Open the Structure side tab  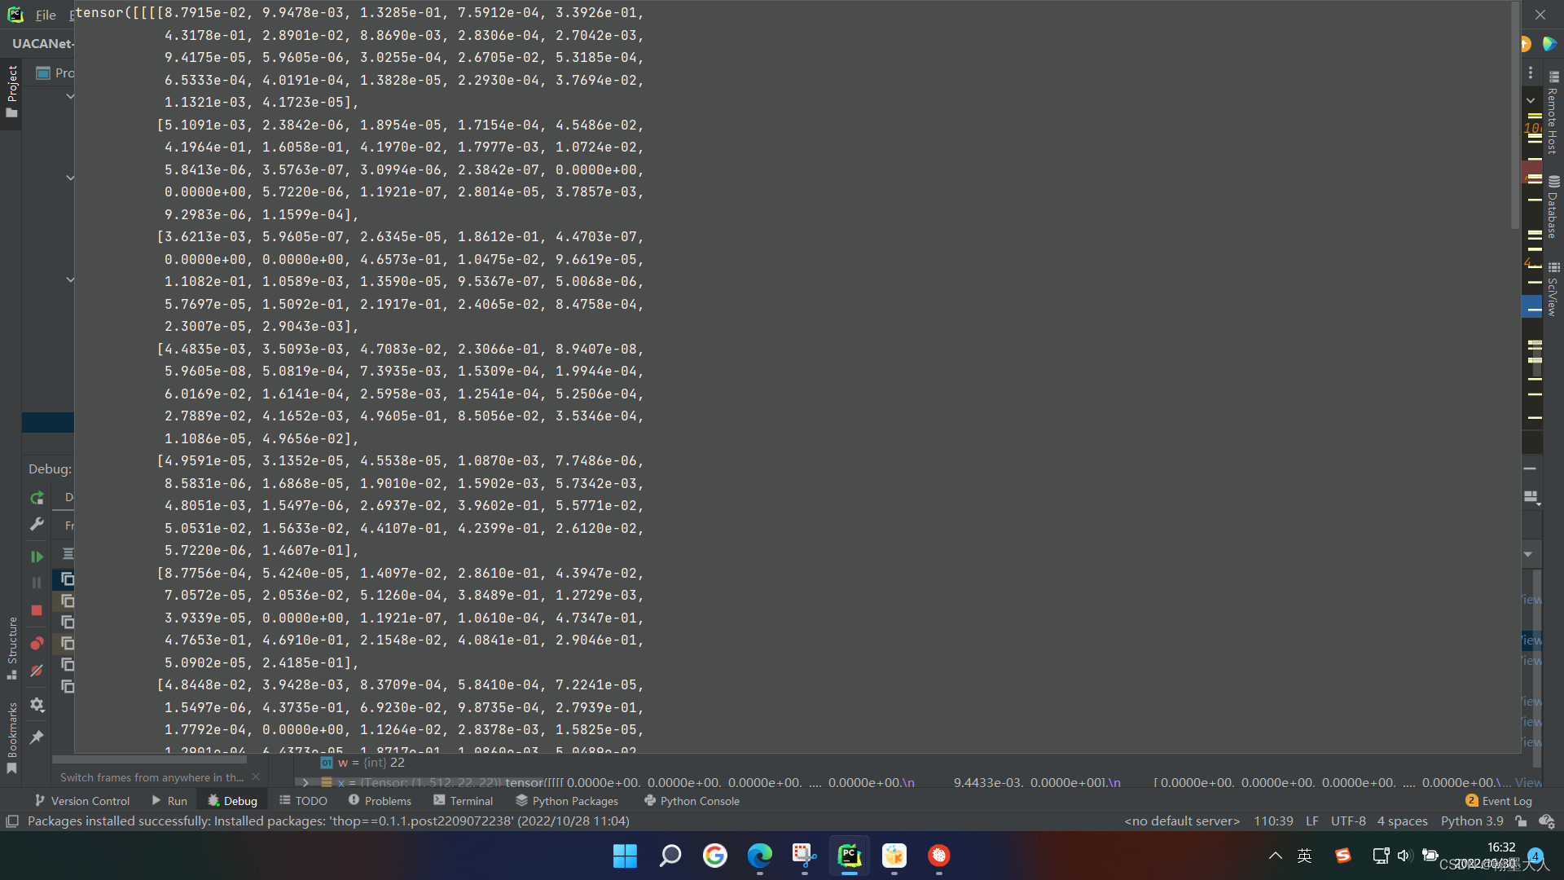click(11, 648)
